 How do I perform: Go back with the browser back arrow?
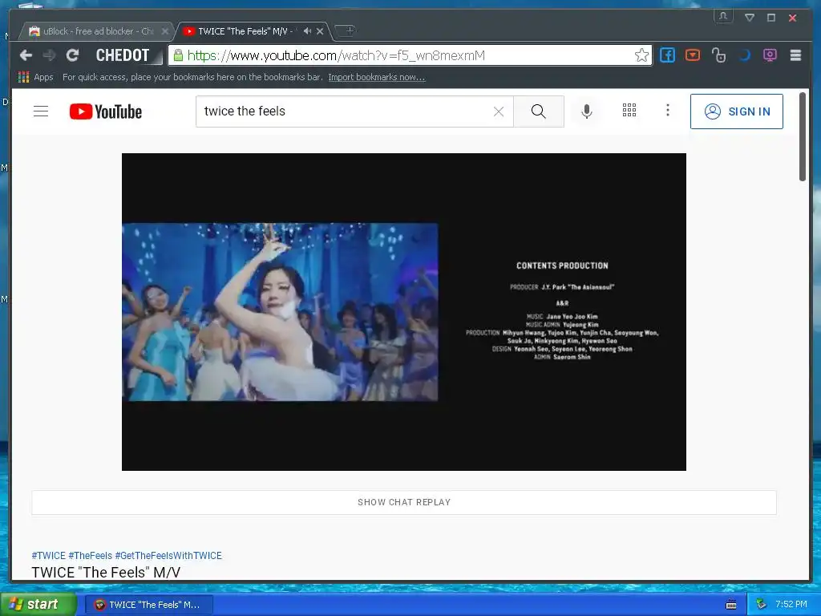pyautogui.click(x=26, y=55)
